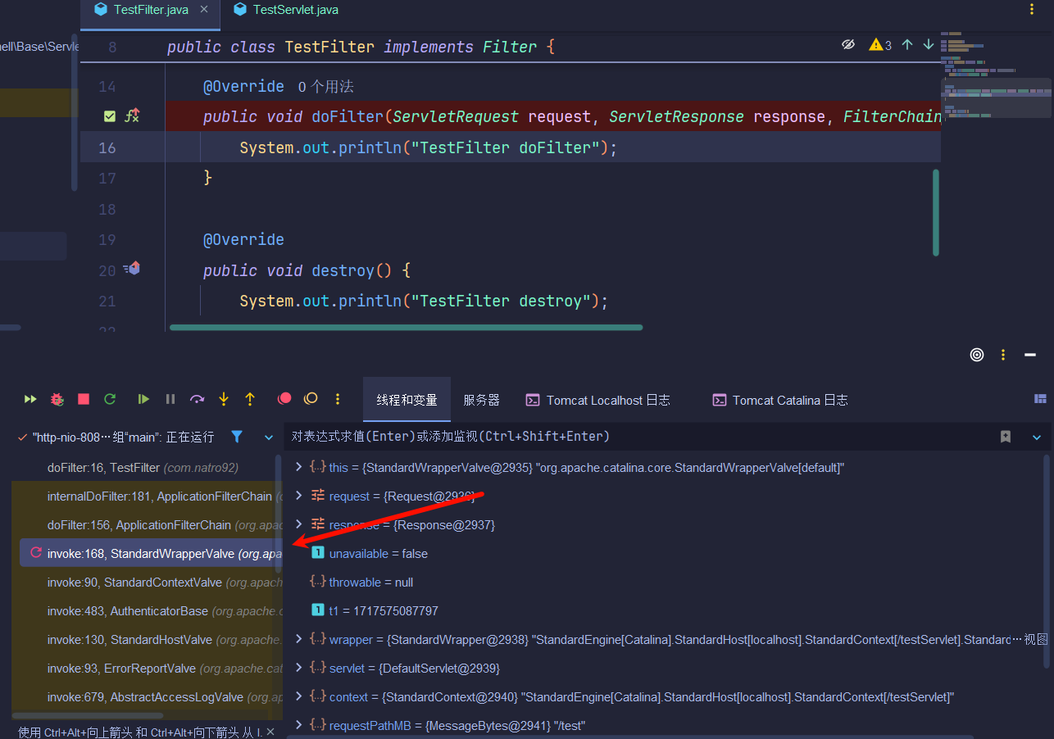Open the debug tool window options menu
1054x739 pixels.
(1003, 355)
